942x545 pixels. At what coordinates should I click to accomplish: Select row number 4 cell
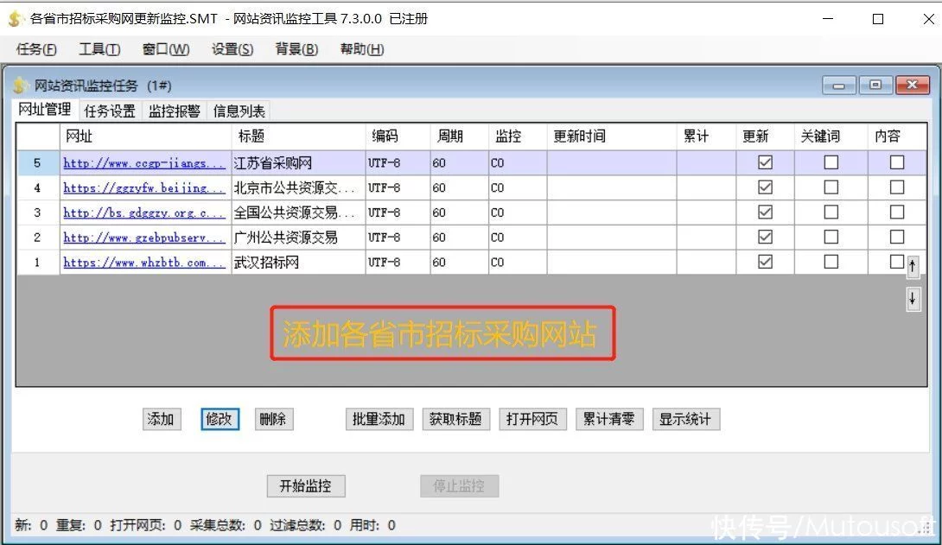point(37,188)
